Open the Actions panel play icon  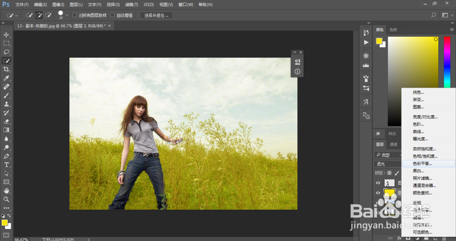click(x=366, y=42)
